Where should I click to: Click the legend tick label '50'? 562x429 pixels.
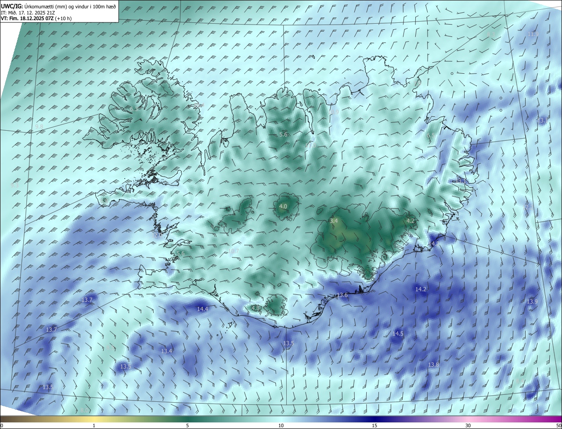click(558, 425)
